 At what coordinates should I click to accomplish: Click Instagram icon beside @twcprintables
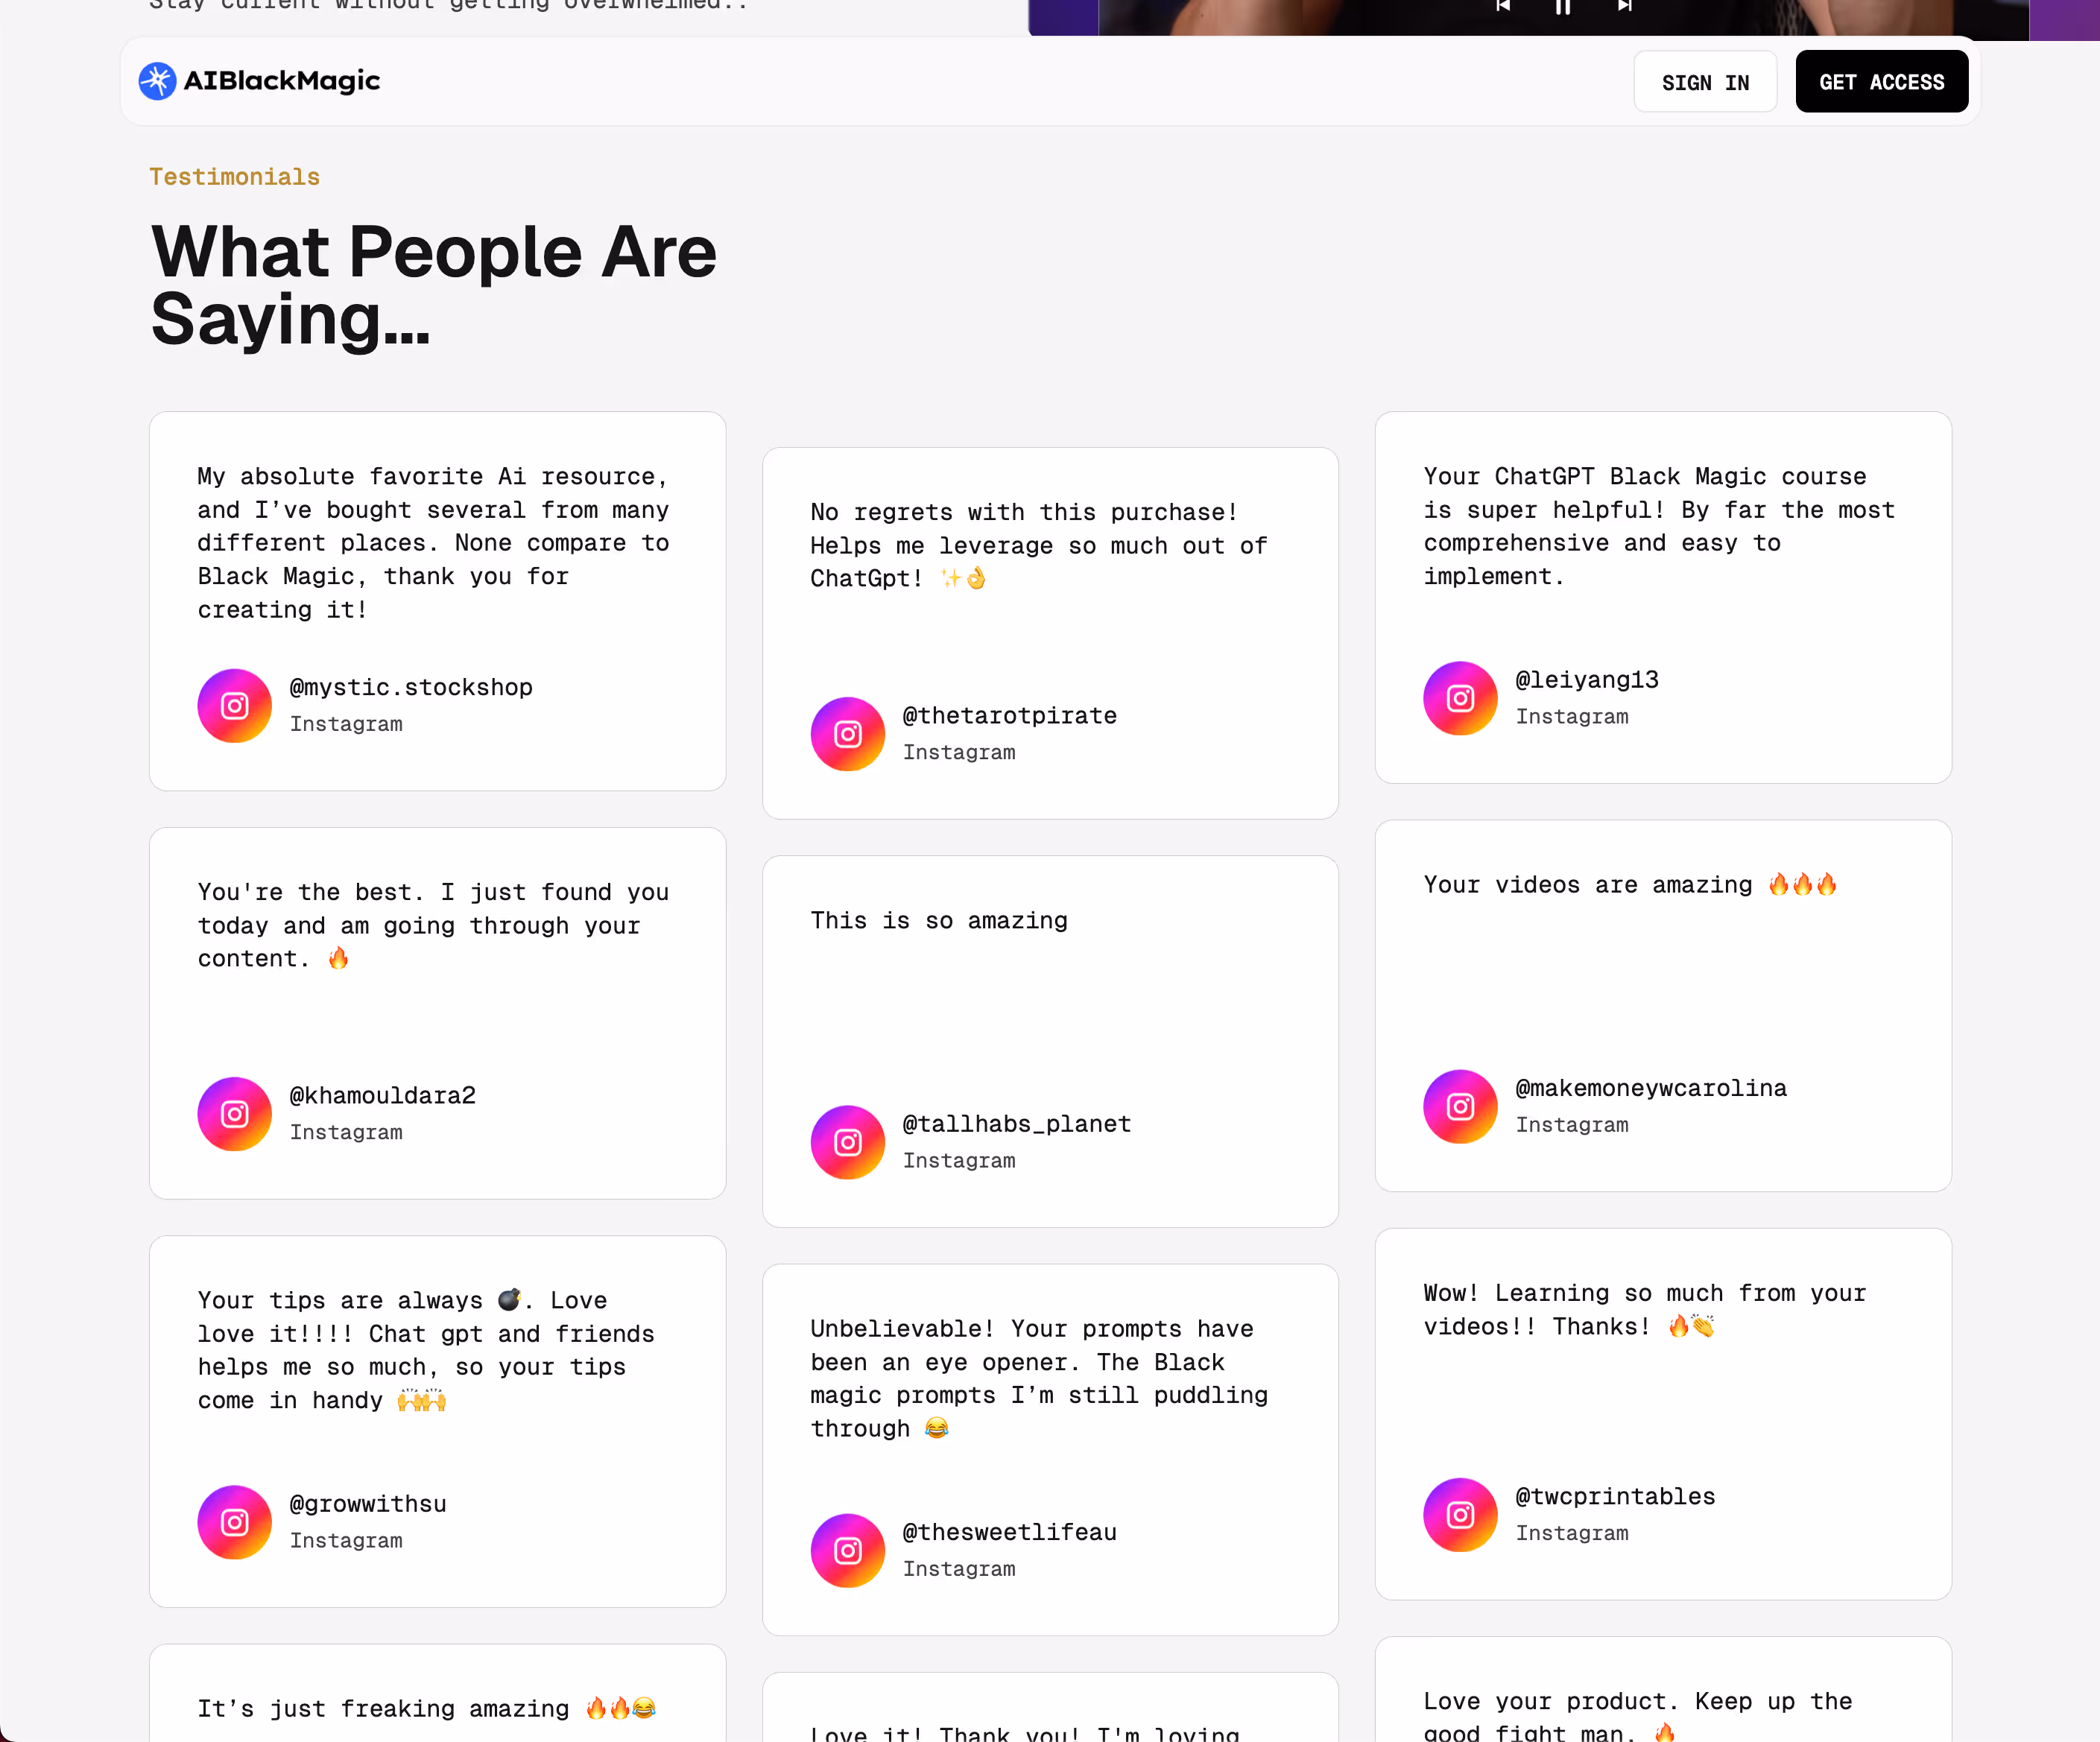[x=1460, y=1514]
